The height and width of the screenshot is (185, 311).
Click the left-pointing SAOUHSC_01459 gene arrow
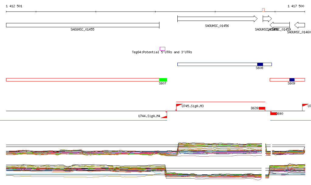click(x=280, y=25)
